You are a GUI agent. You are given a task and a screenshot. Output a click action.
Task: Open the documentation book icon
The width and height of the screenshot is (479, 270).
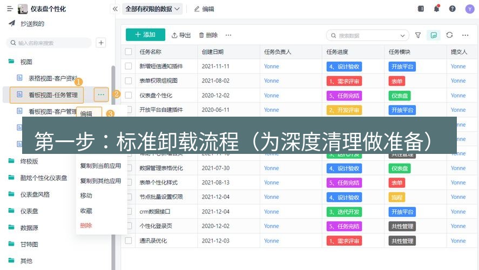[x=421, y=9]
